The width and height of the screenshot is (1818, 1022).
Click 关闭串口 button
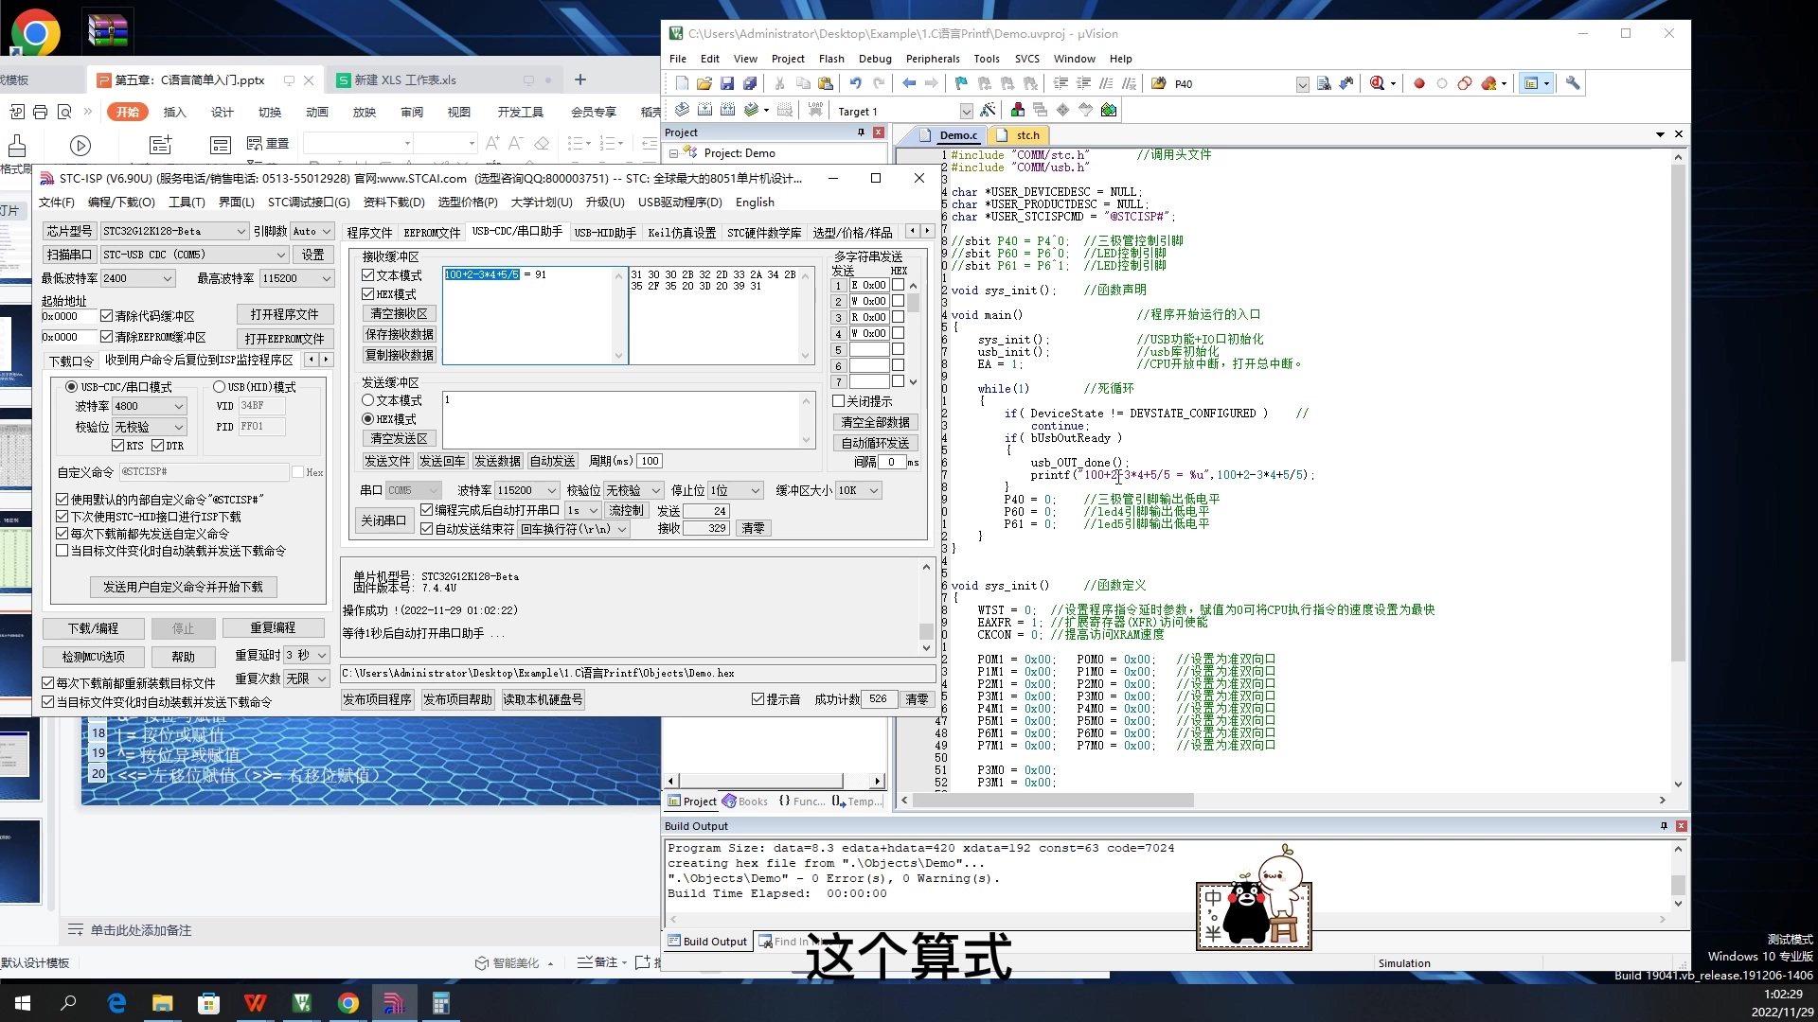(x=383, y=520)
